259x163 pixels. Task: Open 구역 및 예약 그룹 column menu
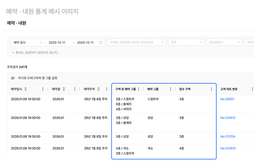139,89
